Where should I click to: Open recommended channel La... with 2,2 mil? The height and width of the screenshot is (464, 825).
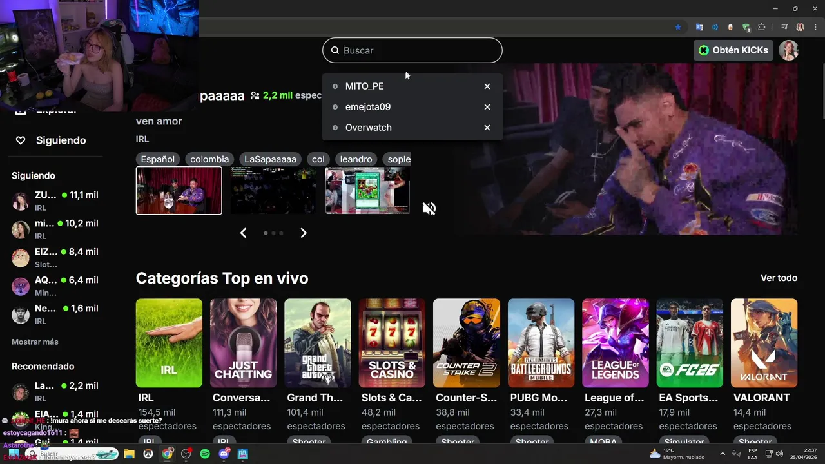pos(57,392)
